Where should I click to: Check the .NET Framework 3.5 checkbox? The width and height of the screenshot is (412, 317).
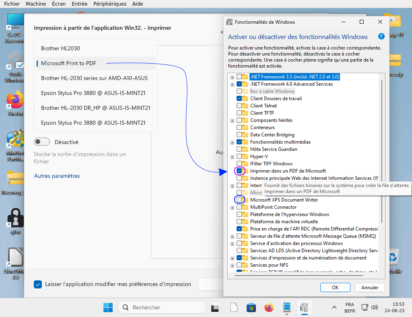[239, 77]
